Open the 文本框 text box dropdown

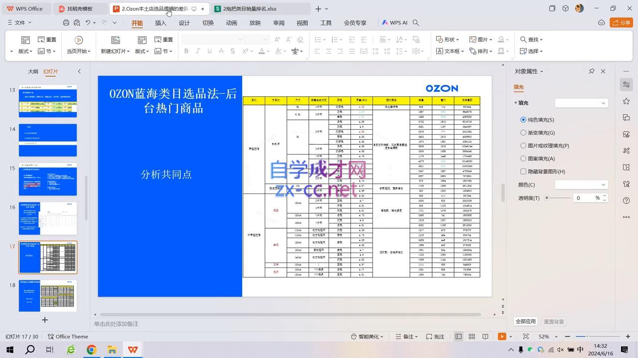tap(450, 51)
